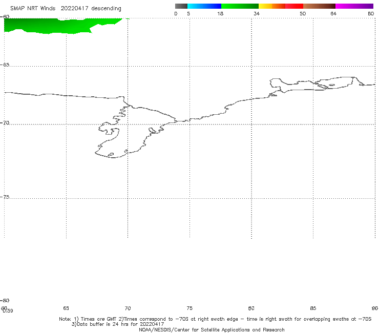This screenshot has height=333, width=379.
Task: Click the latitude label '-80'
Action: coord(5,300)
